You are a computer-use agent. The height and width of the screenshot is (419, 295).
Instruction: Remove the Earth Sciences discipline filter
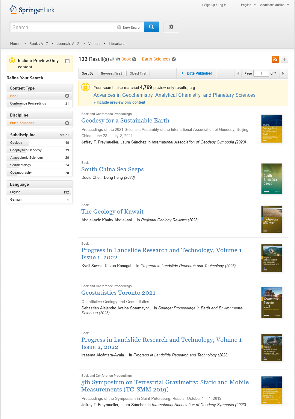click(67, 123)
